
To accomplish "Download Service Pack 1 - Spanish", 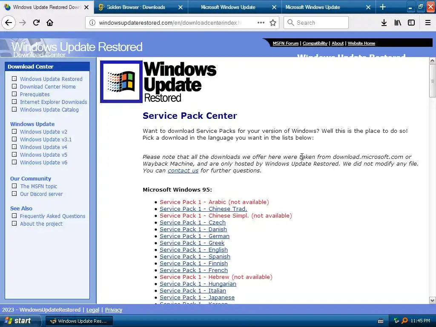I will (195, 256).
